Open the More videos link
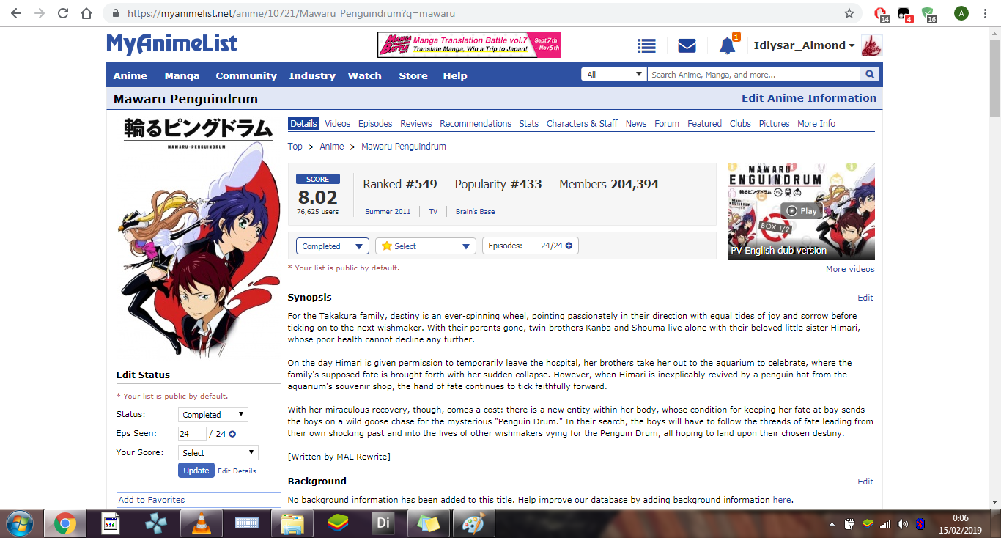 tap(850, 269)
